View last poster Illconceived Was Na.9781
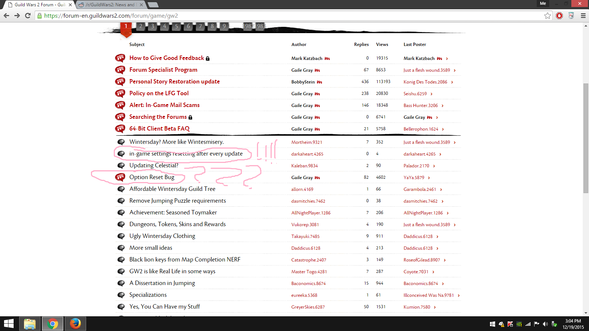The width and height of the screenshot is (589, 331). pos(428,295)
